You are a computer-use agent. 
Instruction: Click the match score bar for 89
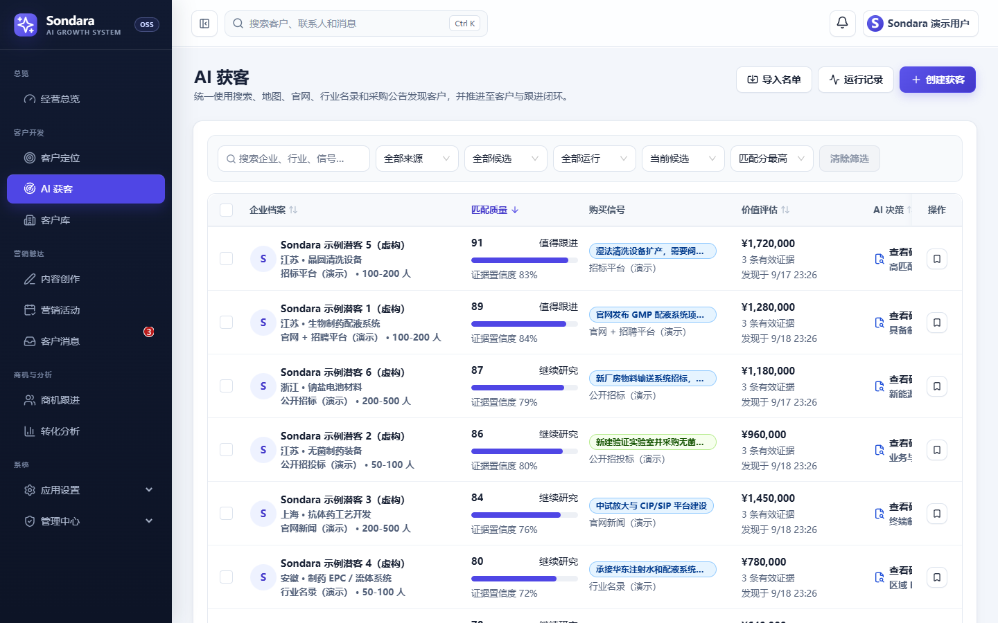[525, 324]
